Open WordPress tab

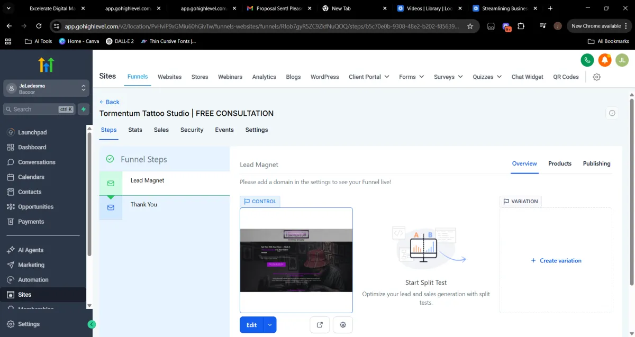point(324,77)
